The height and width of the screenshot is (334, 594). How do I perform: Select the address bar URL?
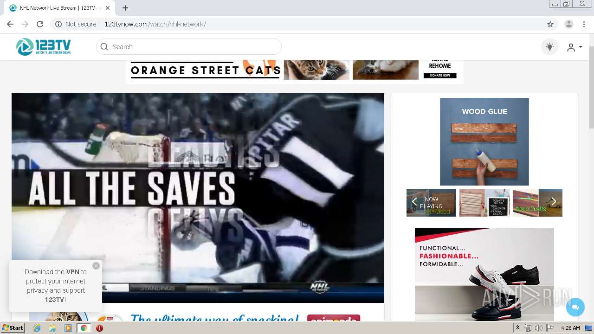pos(155,24)
